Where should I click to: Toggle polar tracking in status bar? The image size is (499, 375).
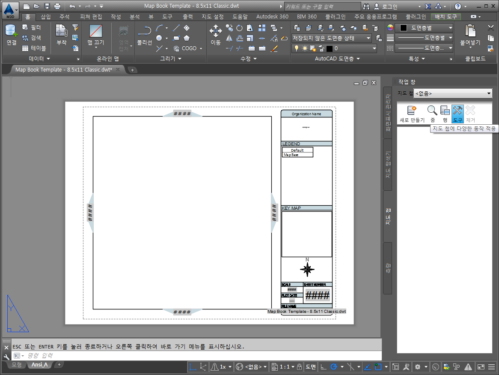(x=333, y=367)
